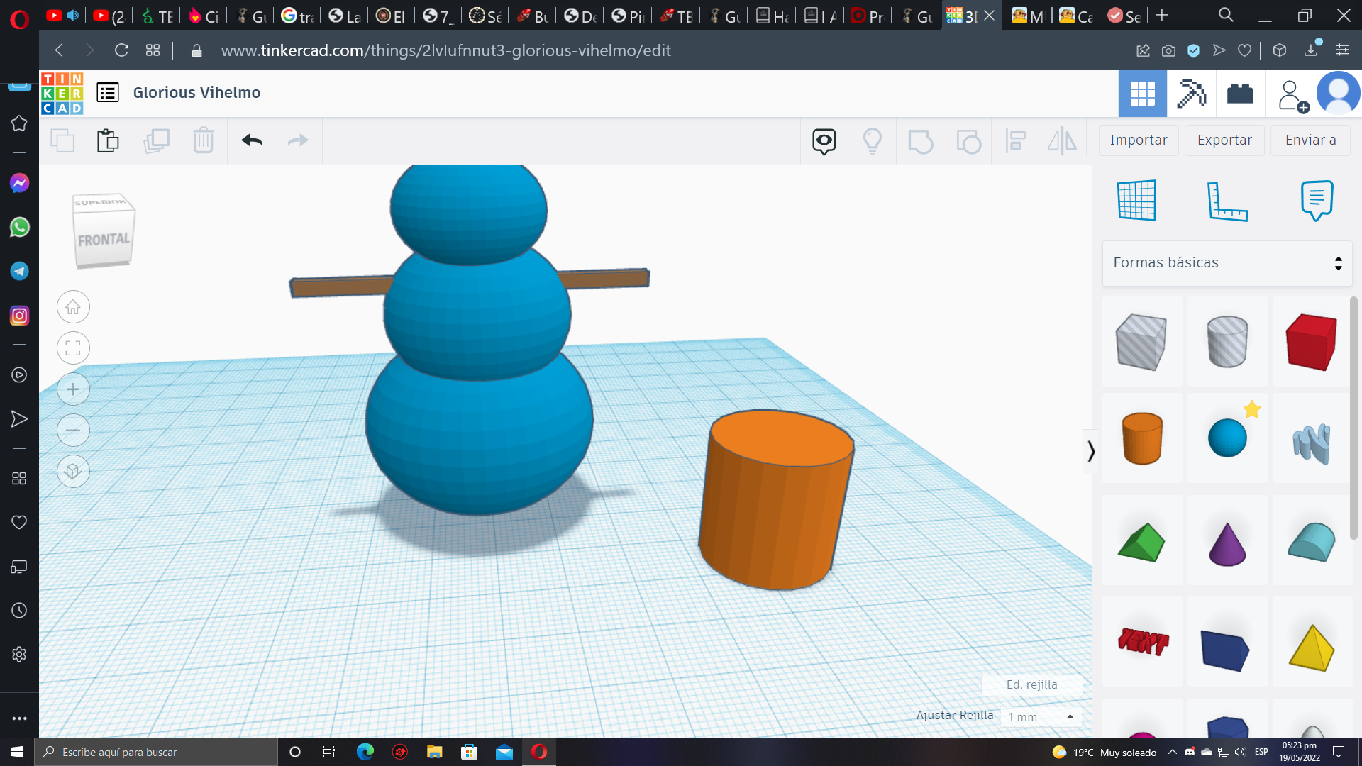Click the undo arrow button
The image size is (1362, 766).
[x=252, y=140]
